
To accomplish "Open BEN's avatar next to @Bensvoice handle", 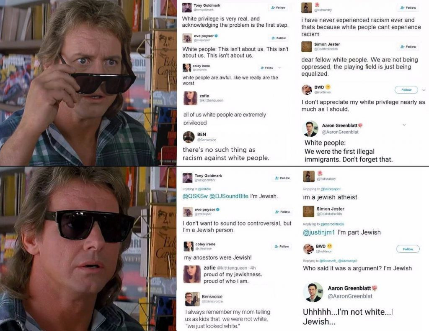I will click(x=189, y=137).
